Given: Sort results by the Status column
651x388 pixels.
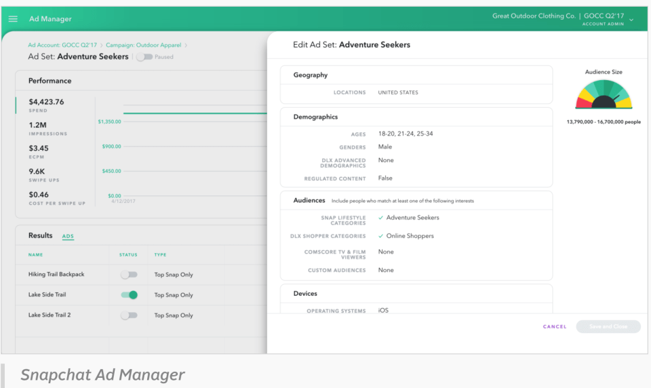Looking at the screenshot, I should point(128,254).
